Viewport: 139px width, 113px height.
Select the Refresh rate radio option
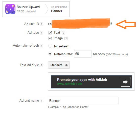coord(50,54)
